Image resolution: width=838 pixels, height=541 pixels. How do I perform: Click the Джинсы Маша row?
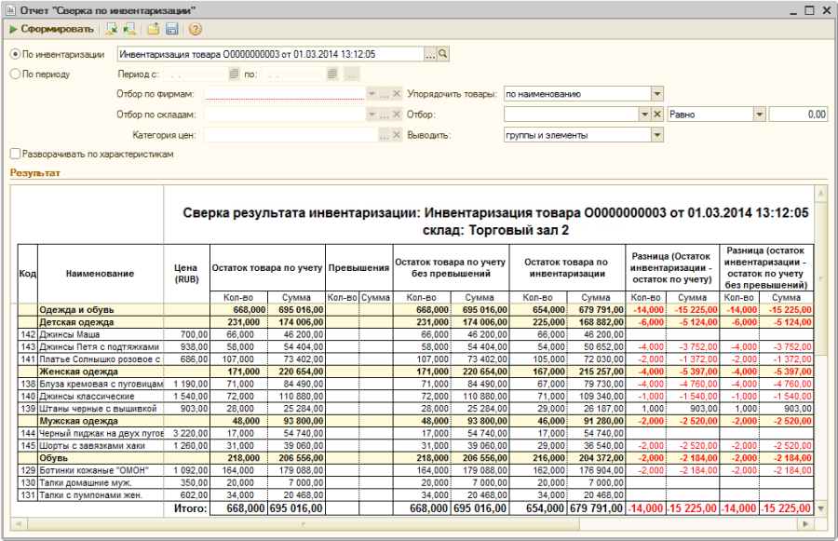coord(415,334)
